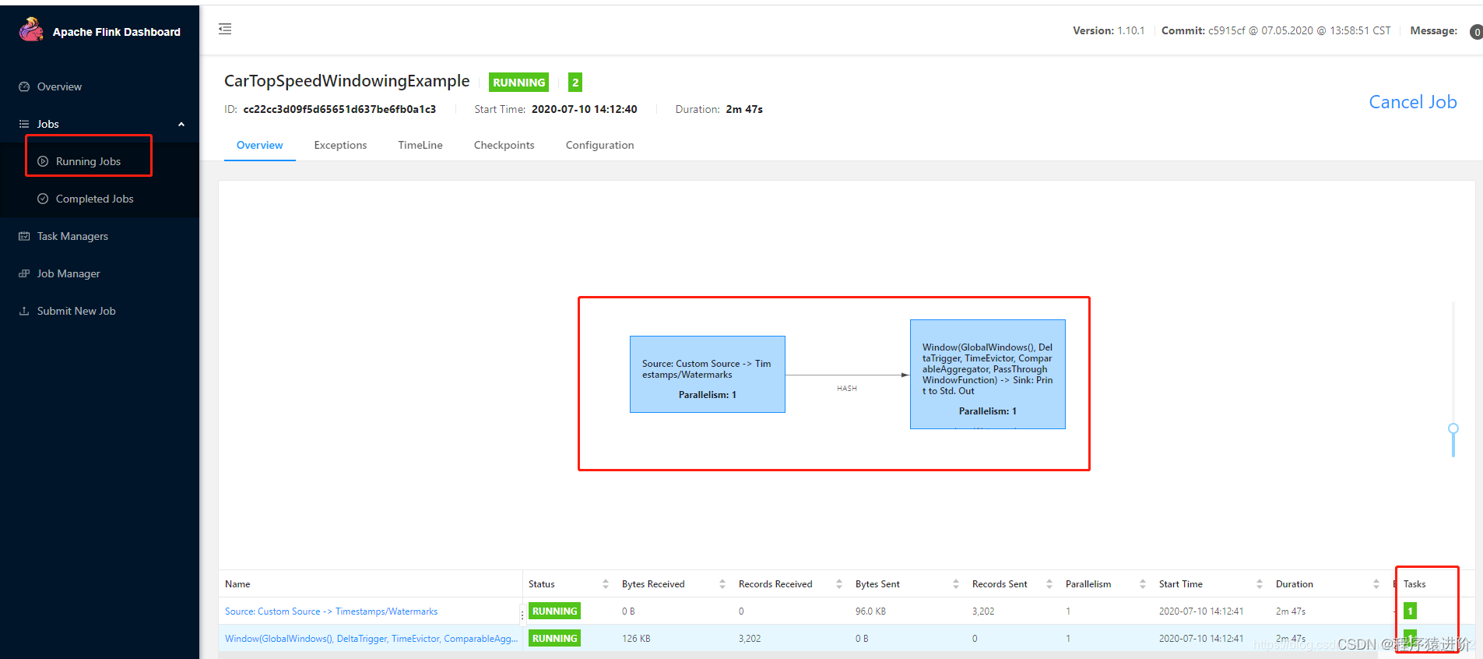This screenshot has width=1483, height=659.
Task: Click the Apache Flink squirrel logo
Action: 31,30
